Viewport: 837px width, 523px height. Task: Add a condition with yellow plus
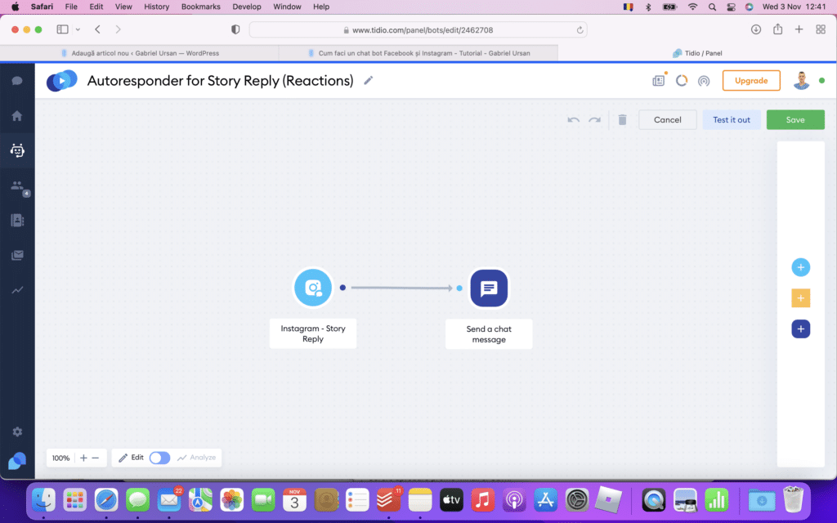pyautogui.click(x=801, y=298)
